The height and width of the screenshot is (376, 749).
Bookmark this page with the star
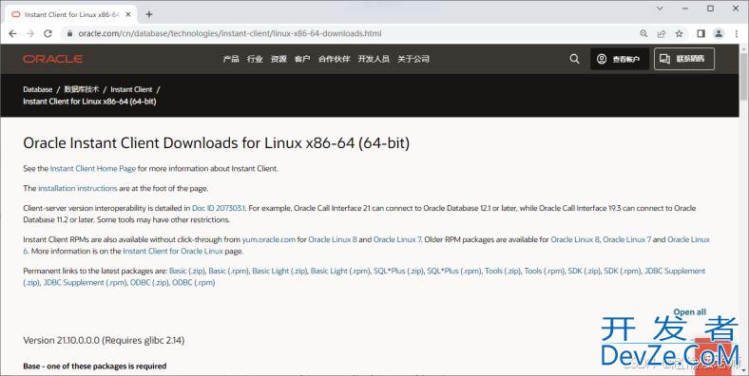pyautogui.click(x=679, y=33)
